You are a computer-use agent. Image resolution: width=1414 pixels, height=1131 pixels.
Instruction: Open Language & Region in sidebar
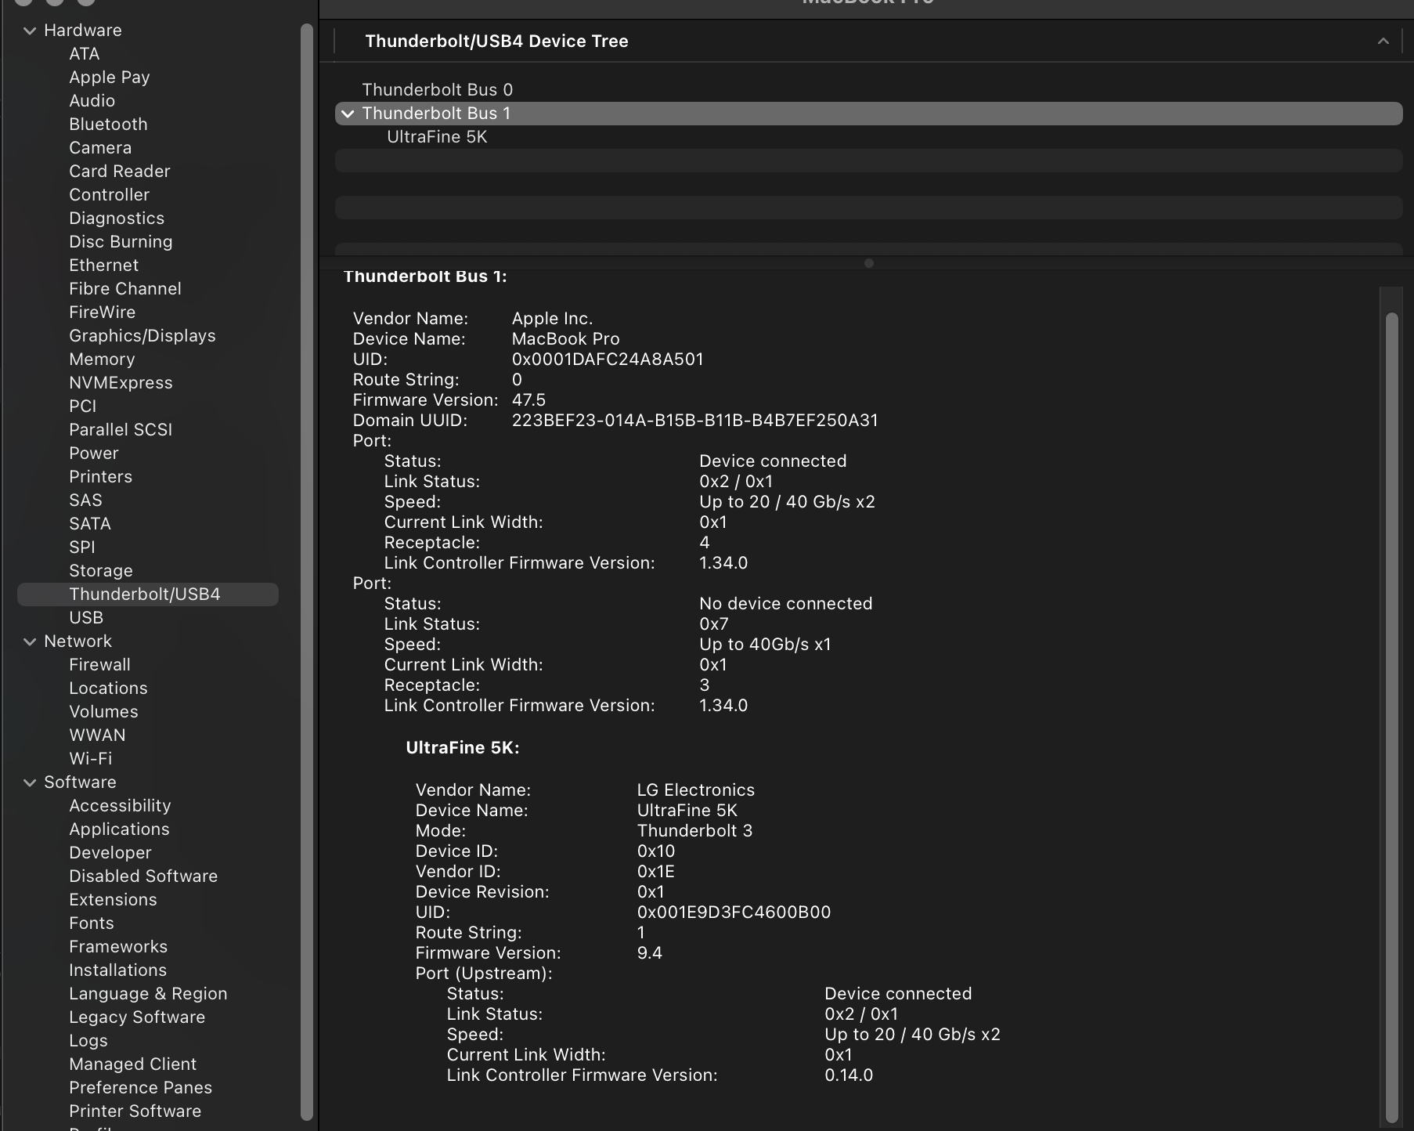tap(148, 994)
